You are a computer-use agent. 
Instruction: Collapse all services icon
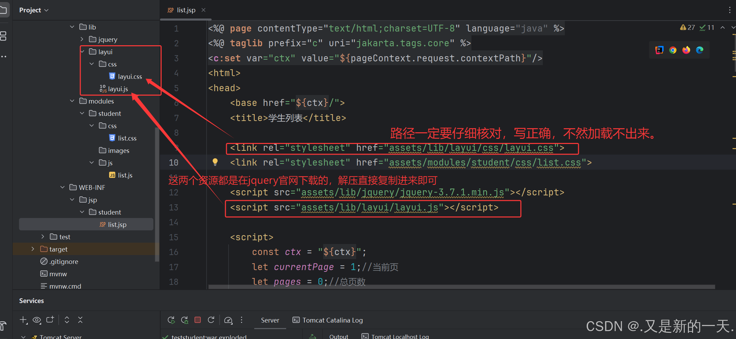click(80, 320)
